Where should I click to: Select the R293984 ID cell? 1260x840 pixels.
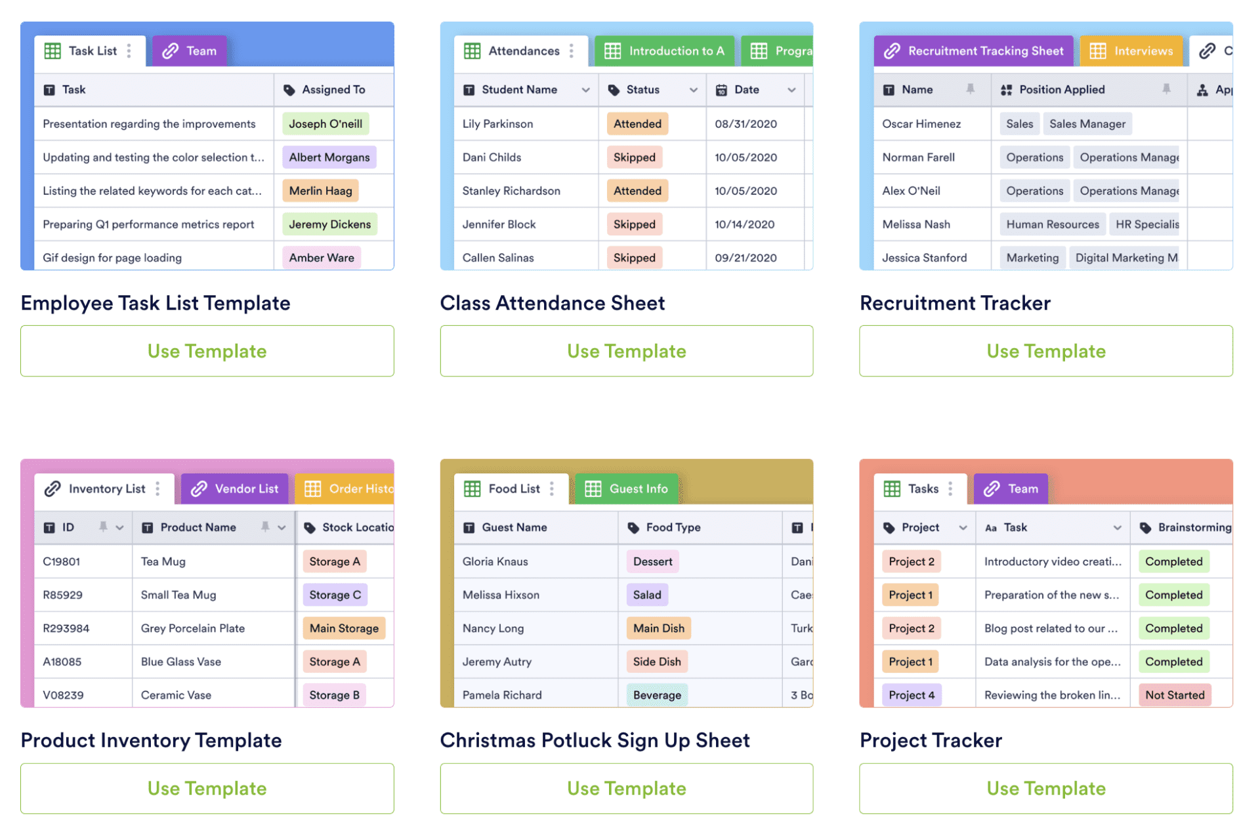click(83, 628)
